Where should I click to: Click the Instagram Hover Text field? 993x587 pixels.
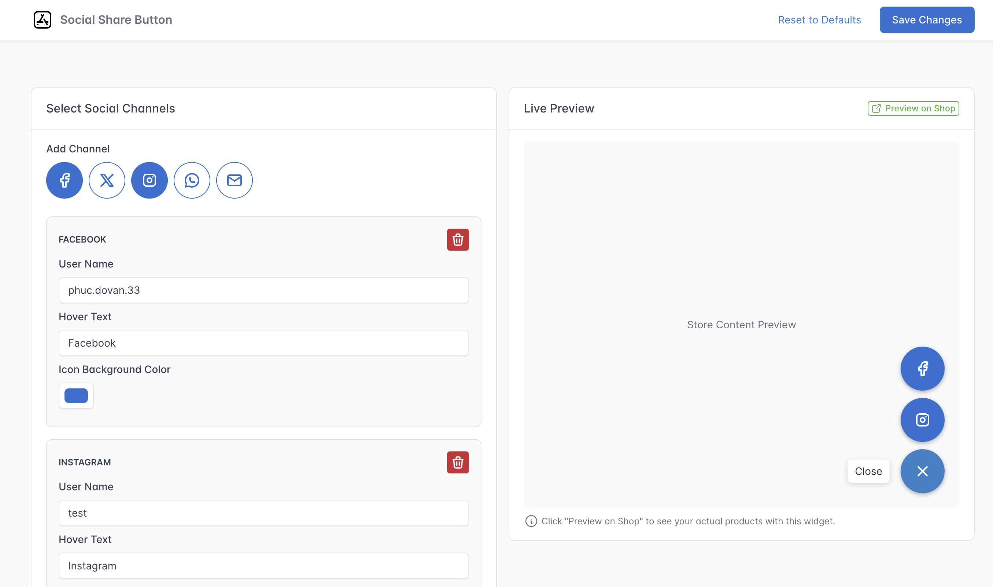[x=264, y=566]
